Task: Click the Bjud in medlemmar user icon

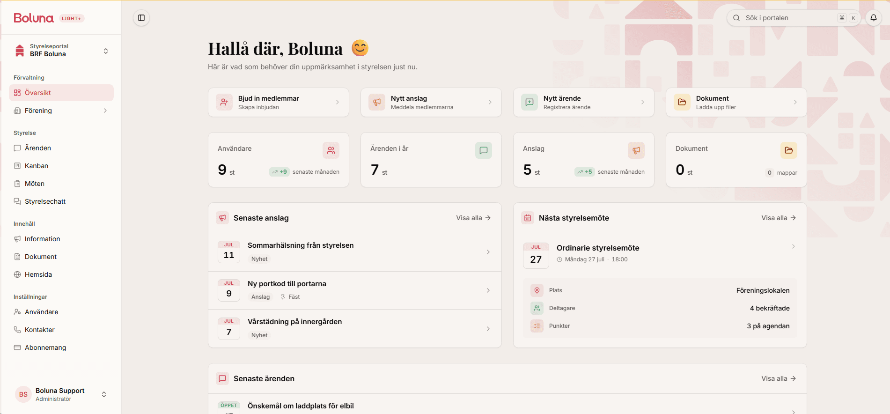Action: tap(224, 102)
